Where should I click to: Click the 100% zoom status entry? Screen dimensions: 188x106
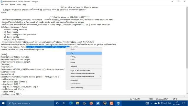[151, 99]
